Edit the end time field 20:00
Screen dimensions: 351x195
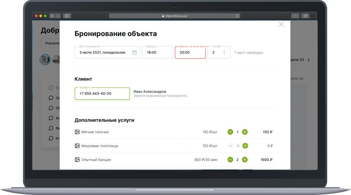click(190, 53)
